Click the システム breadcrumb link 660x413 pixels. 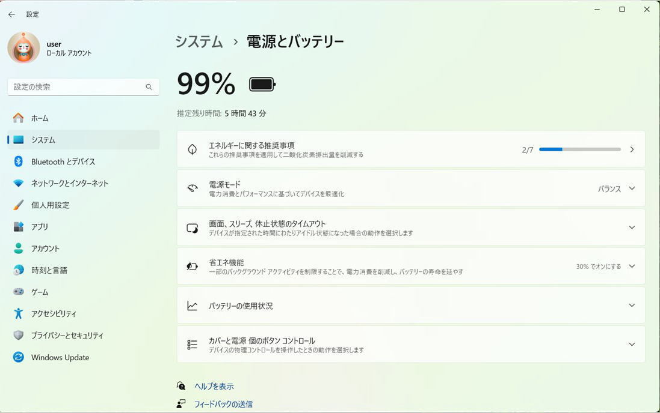(199, 41)
